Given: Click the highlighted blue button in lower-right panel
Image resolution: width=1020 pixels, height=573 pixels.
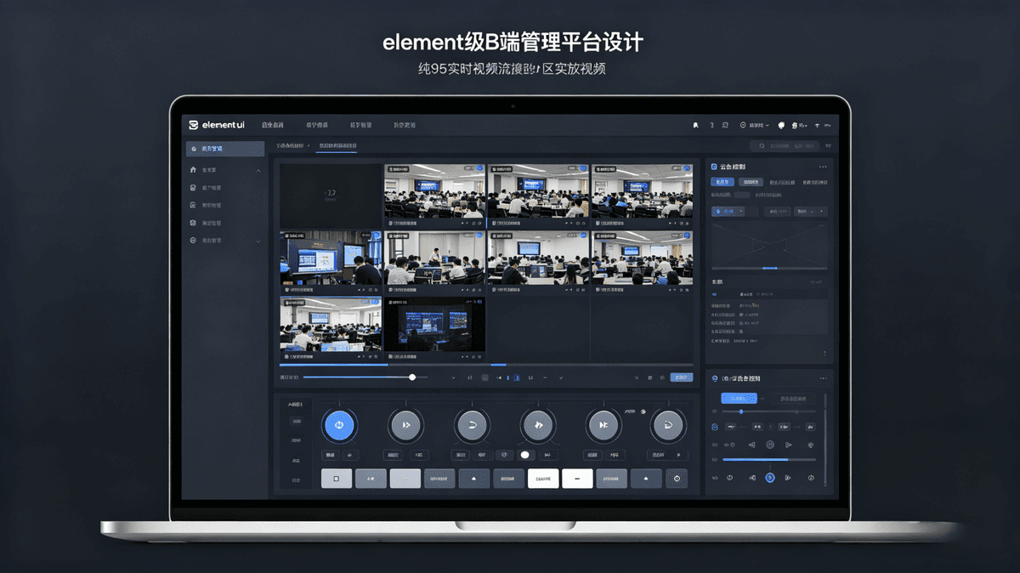Looking at the screenshot, I should coord(738,398).
